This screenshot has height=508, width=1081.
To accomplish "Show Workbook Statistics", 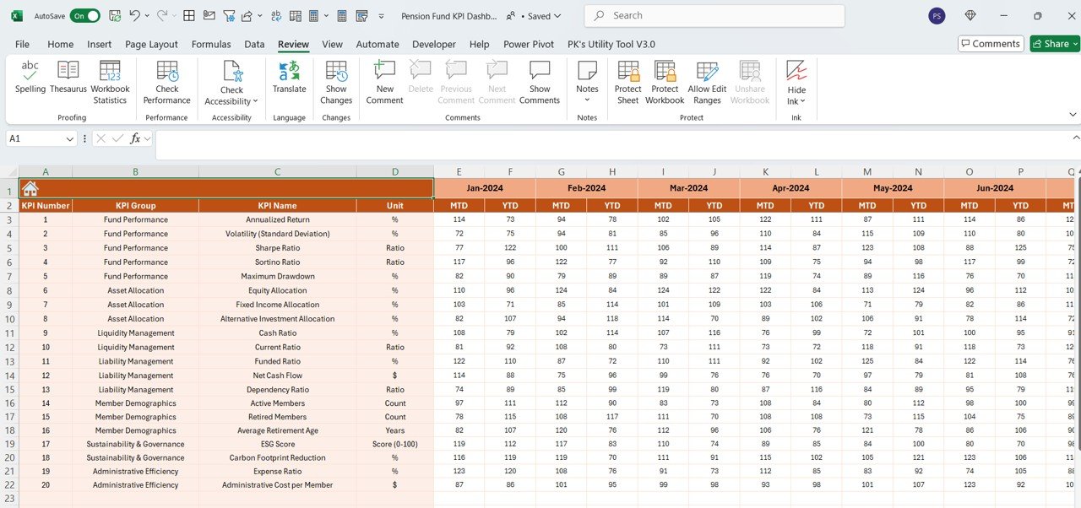I will point(110,83).
